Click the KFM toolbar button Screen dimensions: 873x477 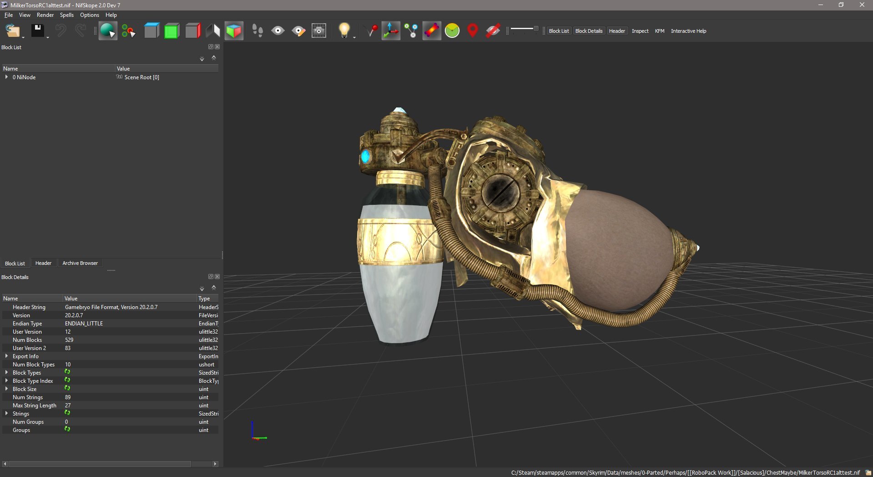(660, 31)
